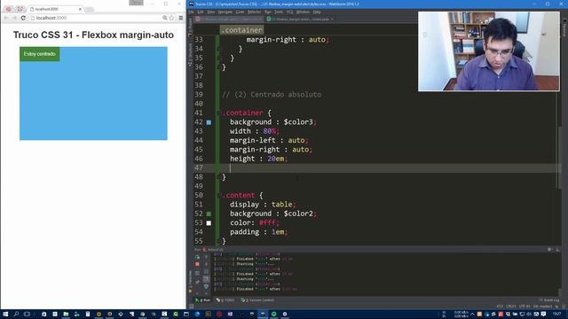Click the Task View icon on taskbar

tap(28, 314)
